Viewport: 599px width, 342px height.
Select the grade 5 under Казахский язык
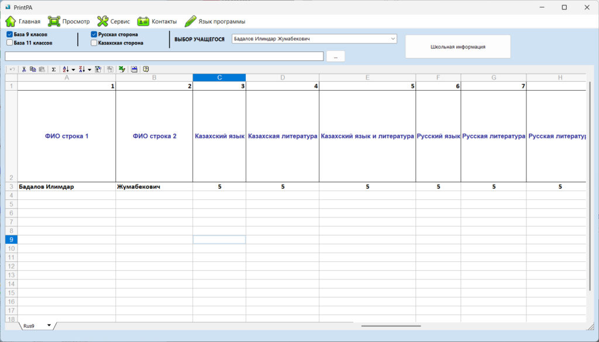(x=219, y=186)
